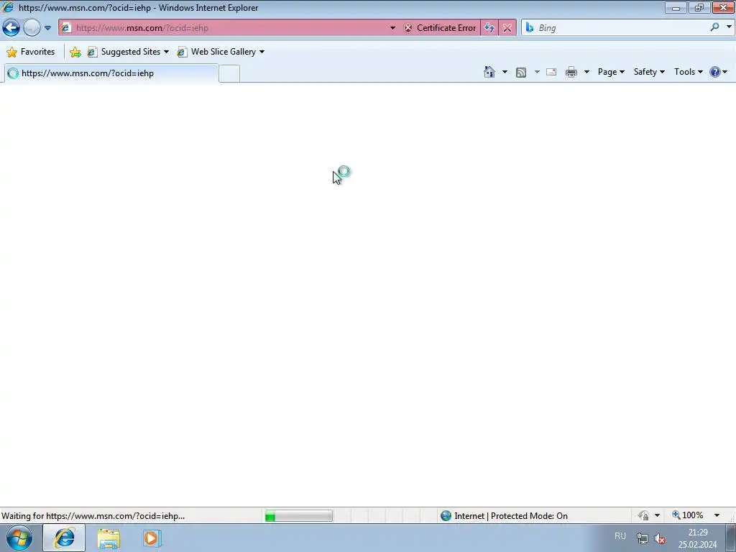Click the 100% zoom level button
Screen dimensions: 736x552
[x=688, y=515]
